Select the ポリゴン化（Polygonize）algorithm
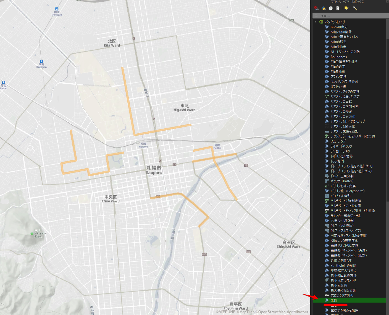 [x=348, y=191]
